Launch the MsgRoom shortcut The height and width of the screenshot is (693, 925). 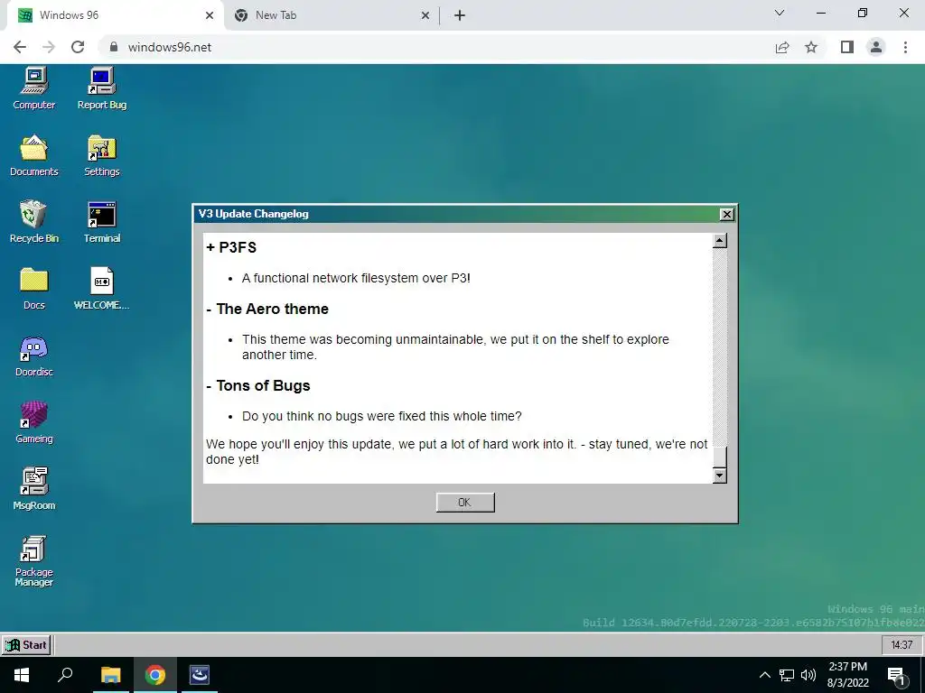pos(33,489)
